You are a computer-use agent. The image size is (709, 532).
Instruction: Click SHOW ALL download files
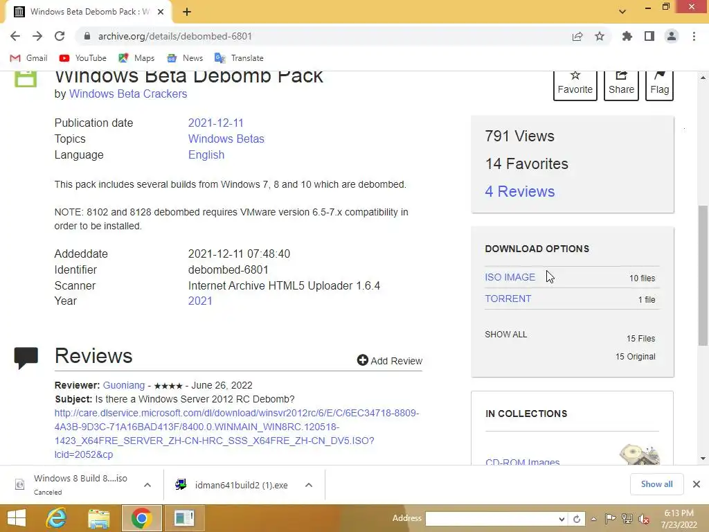coord(506,335)
